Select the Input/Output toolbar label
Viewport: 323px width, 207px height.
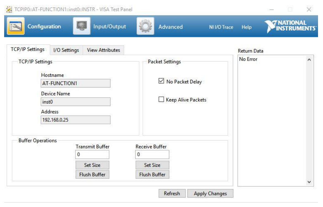point(110,26)
